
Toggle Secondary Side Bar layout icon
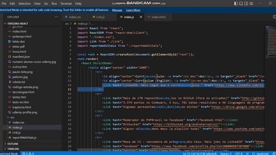[246, 3]
